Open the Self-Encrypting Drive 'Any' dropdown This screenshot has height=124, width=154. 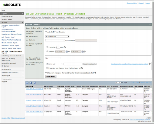pyautogui.click(x=53, y=58)
